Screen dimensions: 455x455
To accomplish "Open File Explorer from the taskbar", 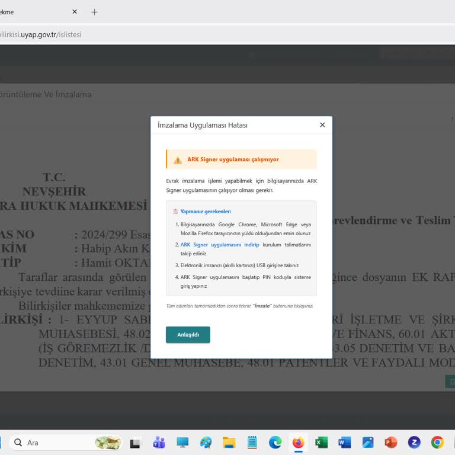I will pyautogui.click(x=229, y=443).
